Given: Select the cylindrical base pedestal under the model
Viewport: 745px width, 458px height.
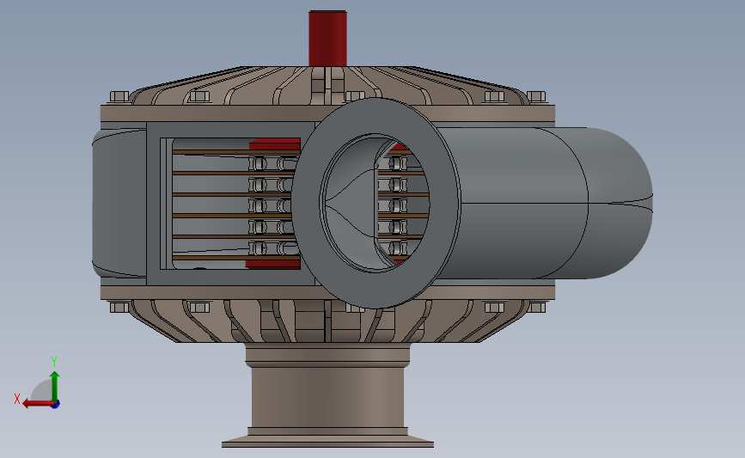Looking at the screenshot, I should tap(328, 397).
